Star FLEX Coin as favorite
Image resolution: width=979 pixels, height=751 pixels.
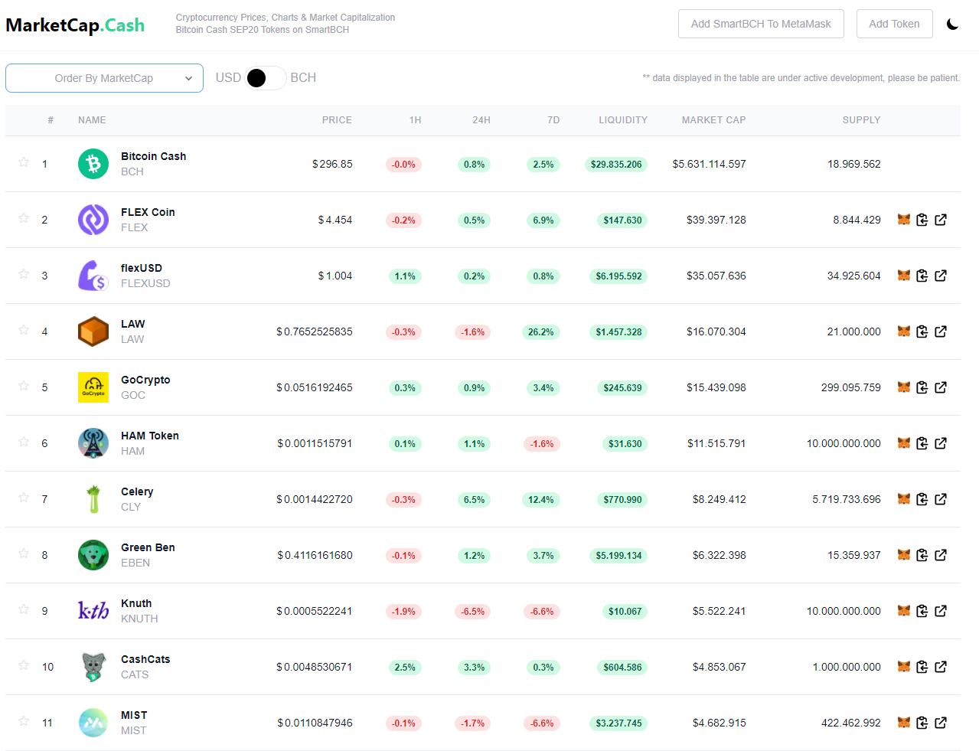(24, 218)
